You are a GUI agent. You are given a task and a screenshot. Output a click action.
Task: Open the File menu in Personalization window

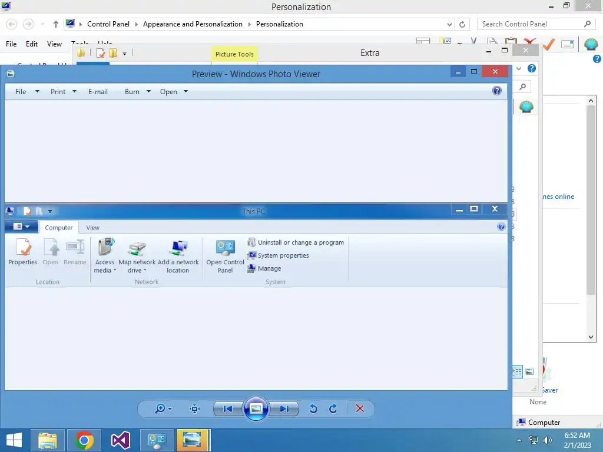tap(11, 44)
